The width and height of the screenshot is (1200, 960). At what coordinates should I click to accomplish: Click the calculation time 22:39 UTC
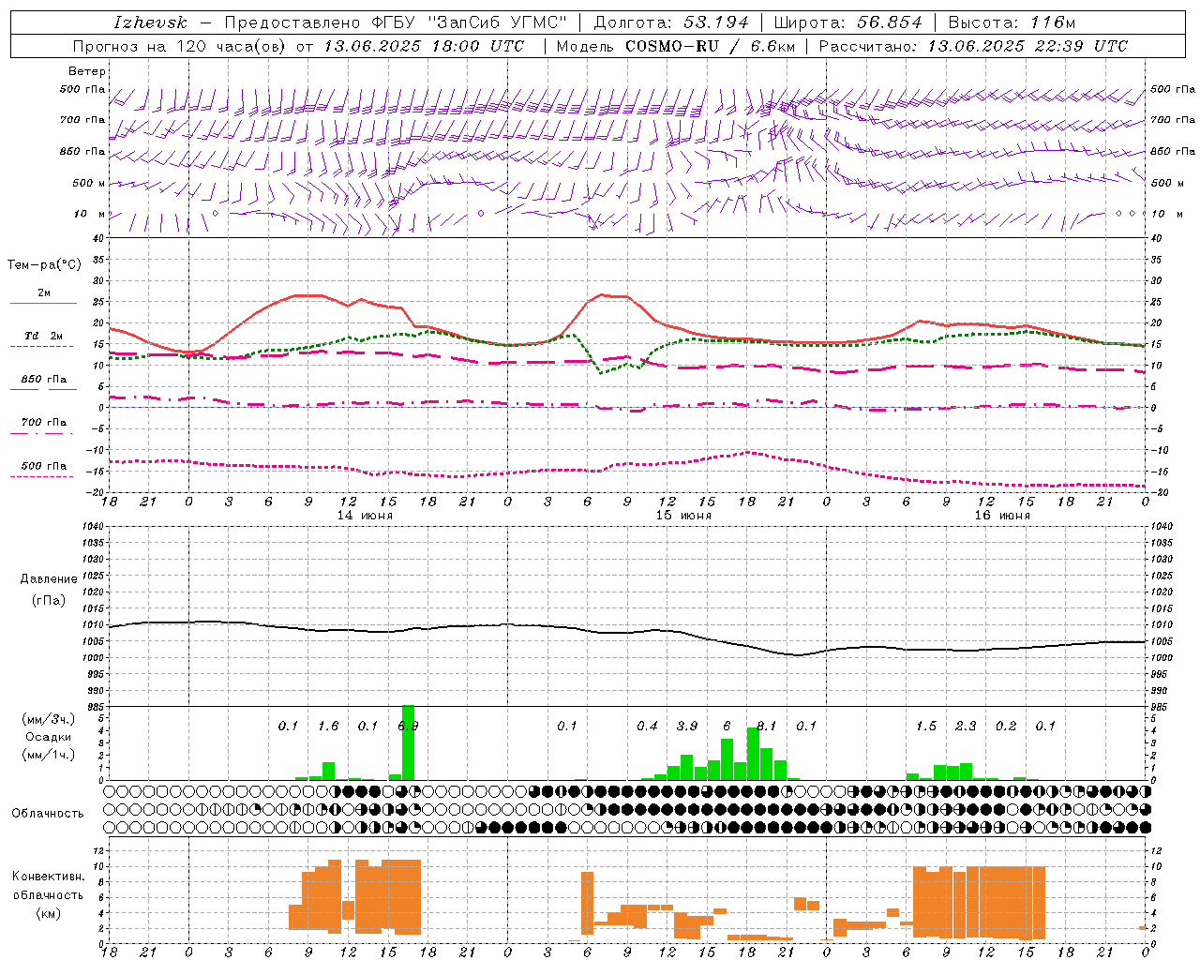pos(1082,46)
